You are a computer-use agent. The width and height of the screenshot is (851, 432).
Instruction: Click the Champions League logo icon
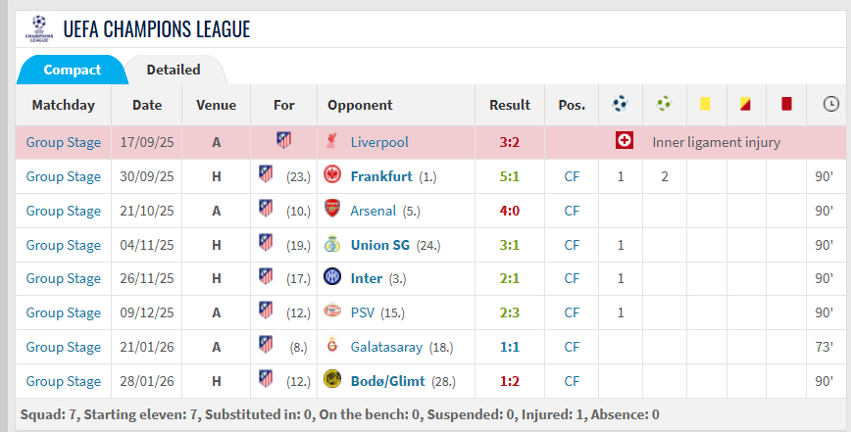pyautogui.click(x=38, y=27)
